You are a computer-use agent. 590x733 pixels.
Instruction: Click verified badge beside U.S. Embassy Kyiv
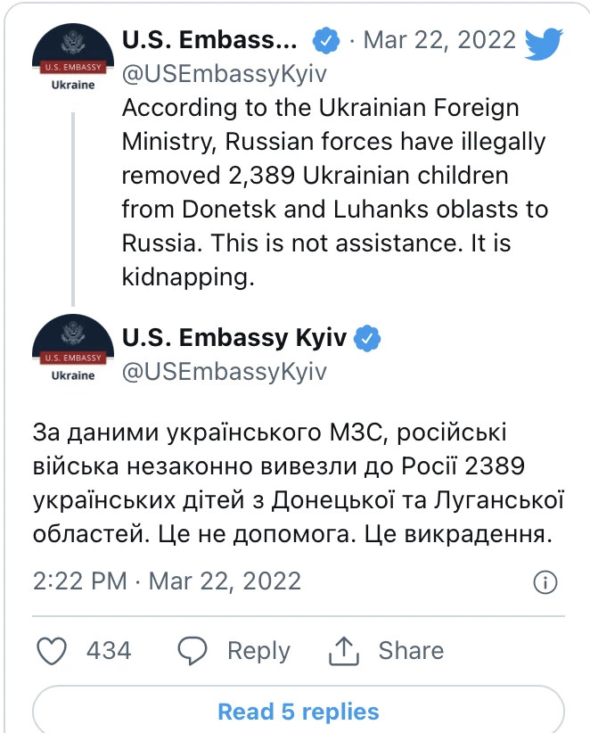point(367,337)
